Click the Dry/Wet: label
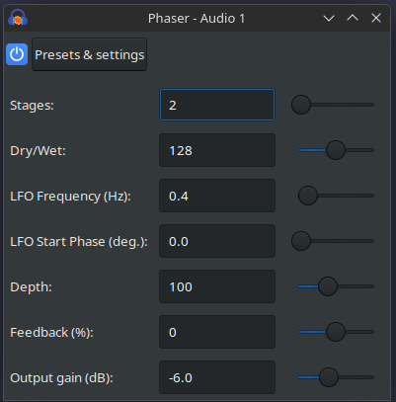The image size is (396, 402). 38,151
